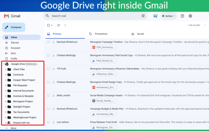Open the Anniversary_Em... PDF attachment
The height and width of the screenshot is (131, 209).
(104, 87)
